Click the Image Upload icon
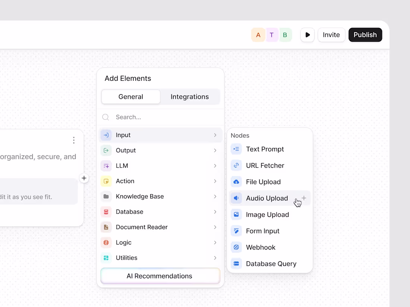410x307 pixels. [236, 214]
